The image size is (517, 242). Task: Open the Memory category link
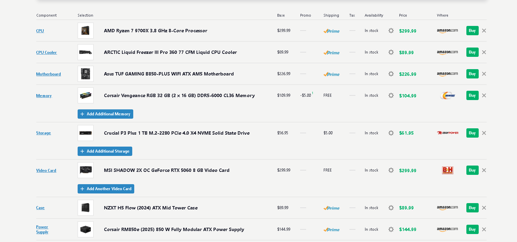[x=44, y=96]
